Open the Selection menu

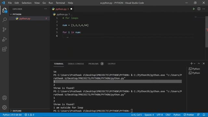pyautogui.click(x=27, y=3)
